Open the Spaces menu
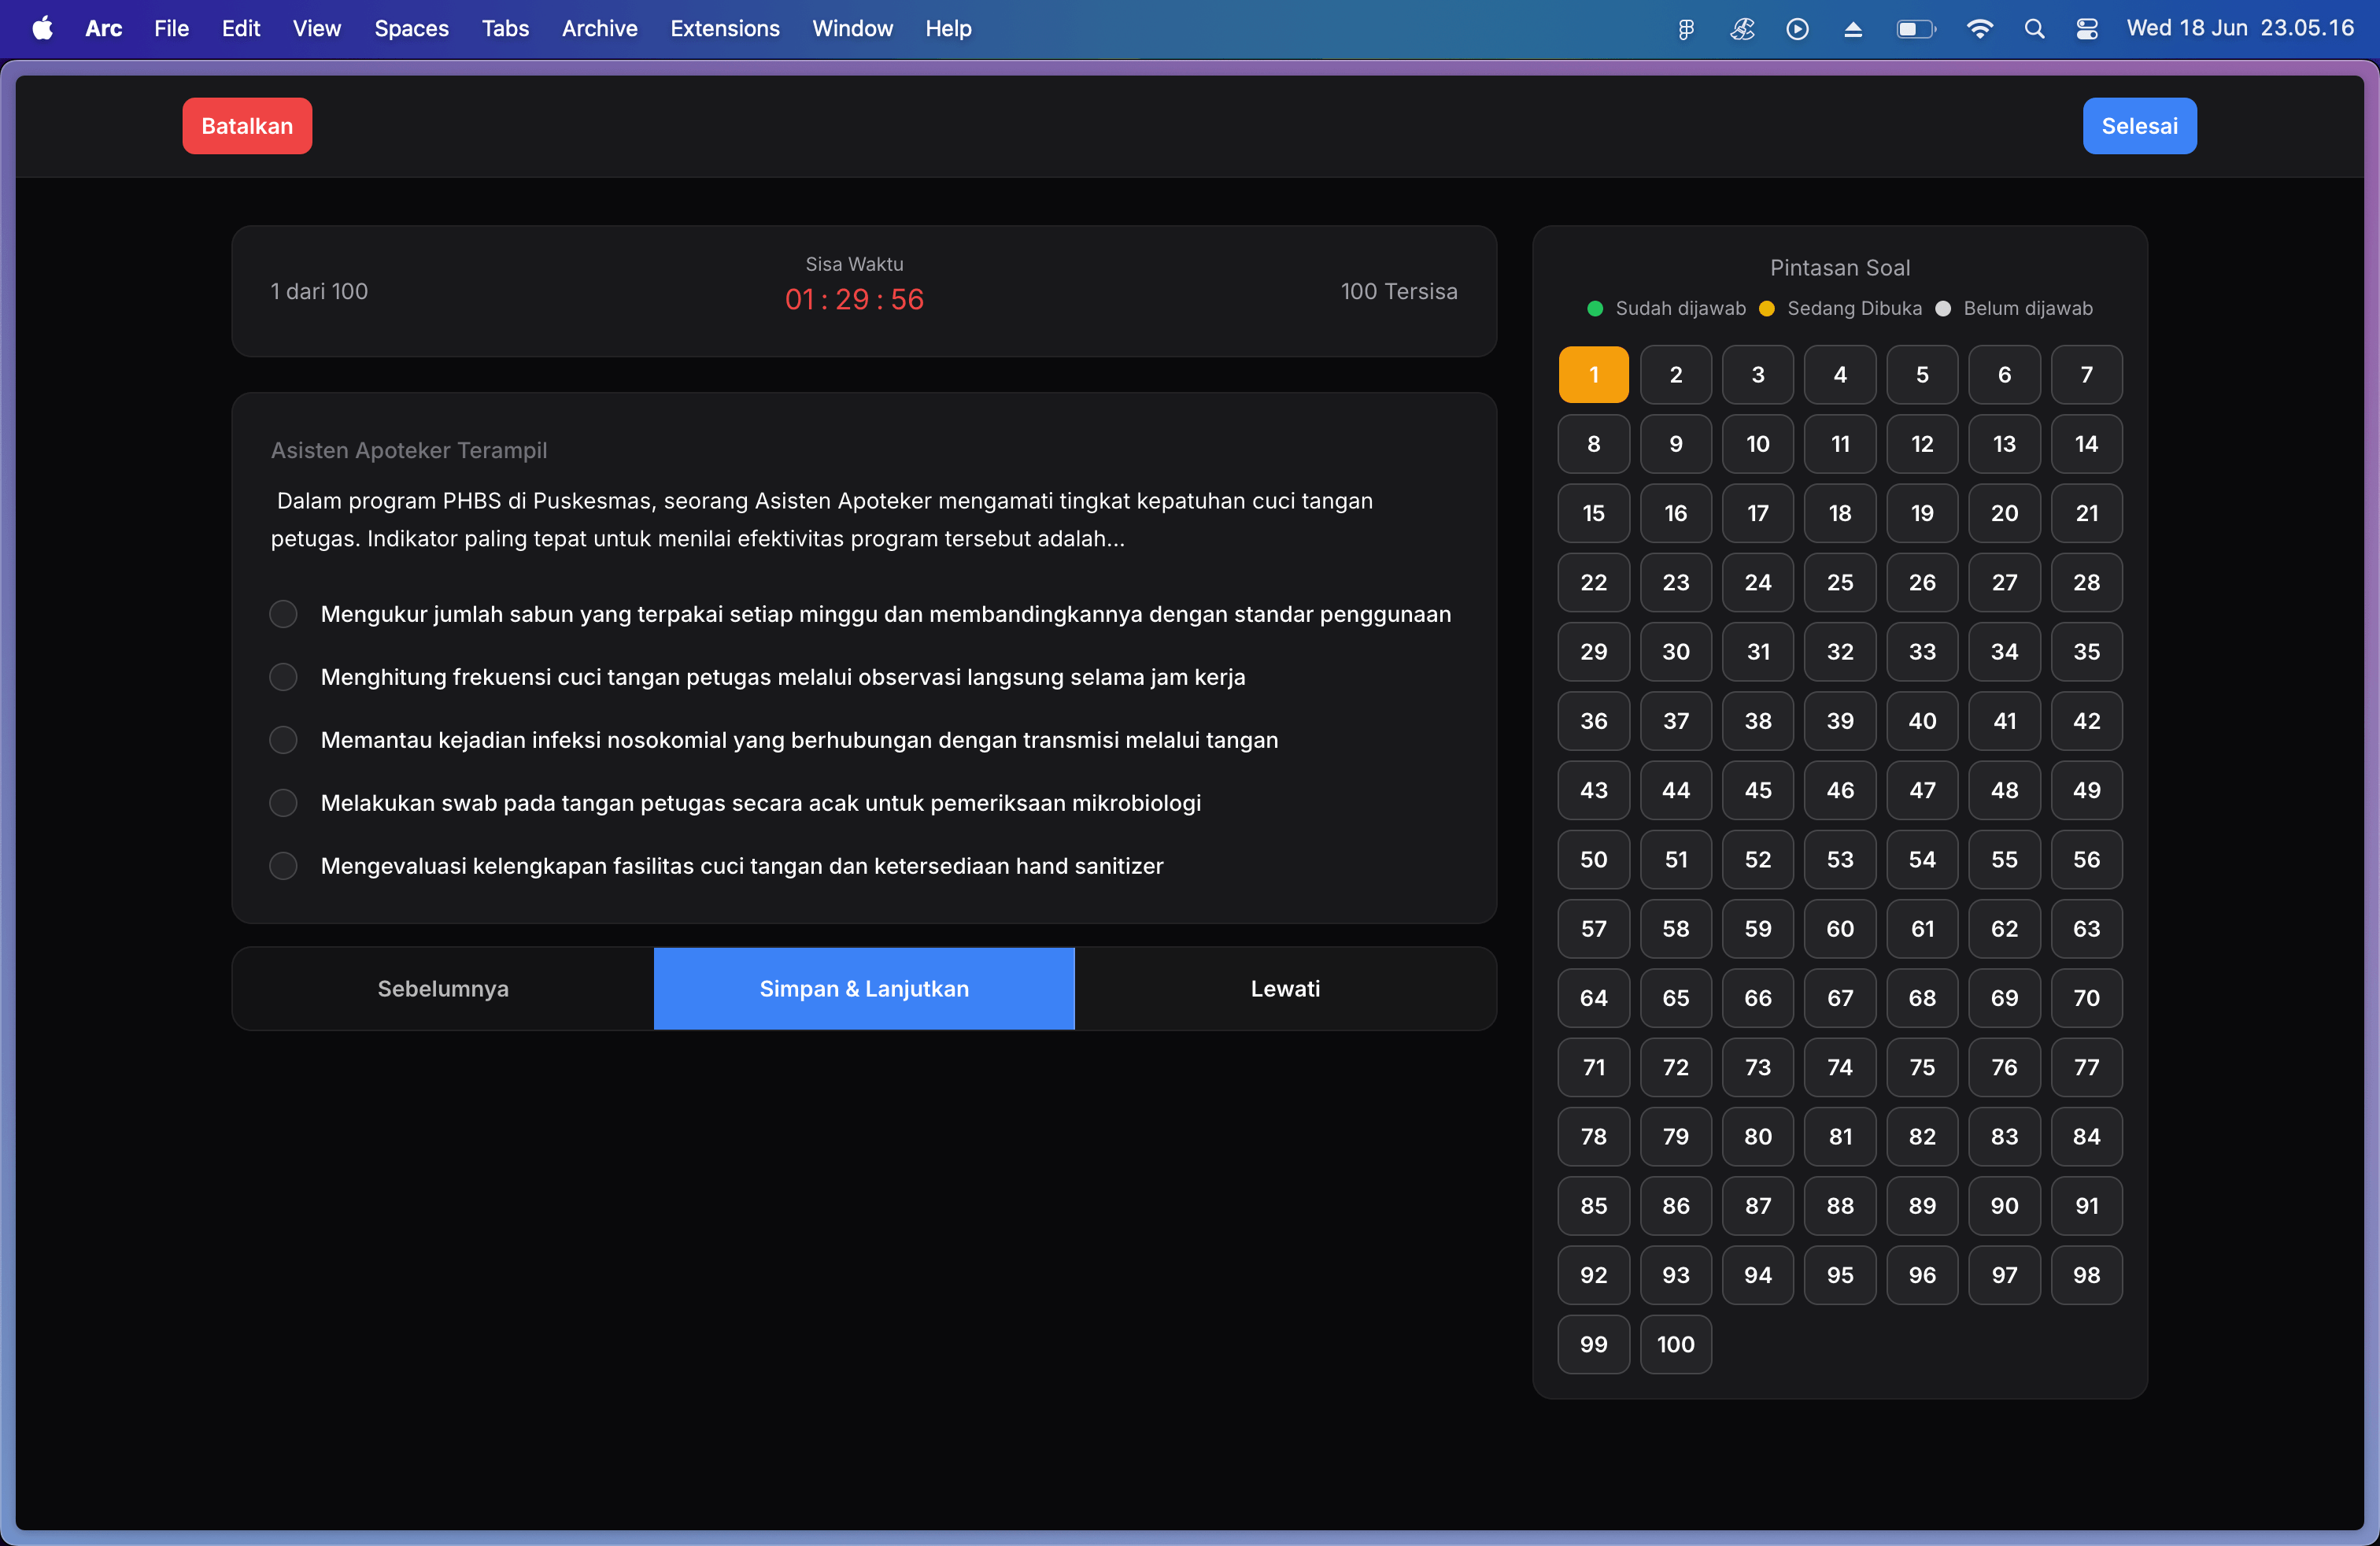Screen dimensions: 2380x1546 [411, 29]
